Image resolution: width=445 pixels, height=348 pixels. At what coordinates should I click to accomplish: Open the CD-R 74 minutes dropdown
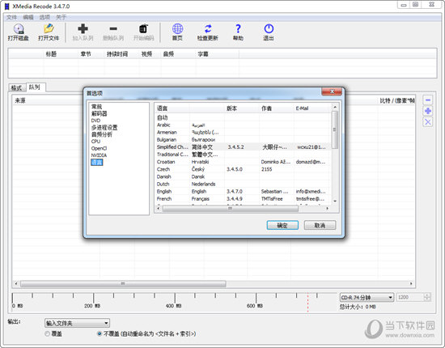coord(367,298)
